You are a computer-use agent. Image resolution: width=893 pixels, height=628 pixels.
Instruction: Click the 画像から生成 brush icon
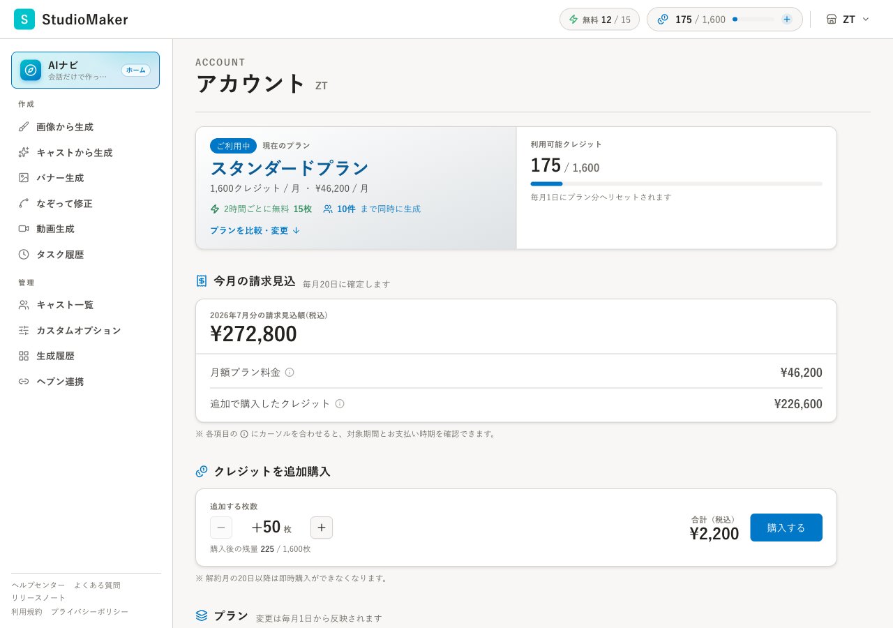[24, 126]
